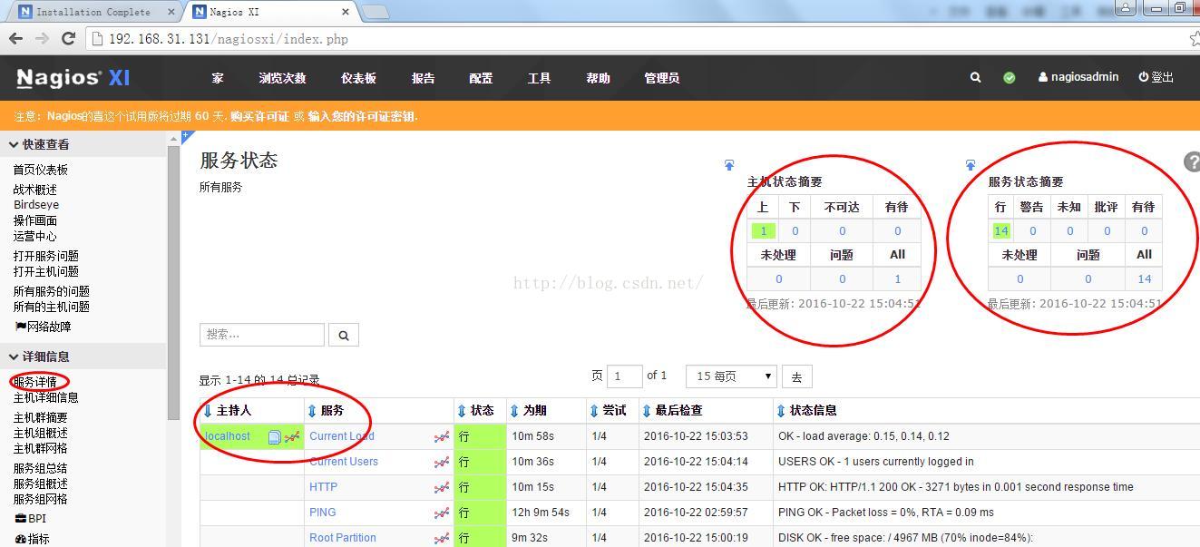Image resolution: width=1200 pixels, height=547 pixels.
Task: Open BPI in the sidebar
Action: (30, 519)
